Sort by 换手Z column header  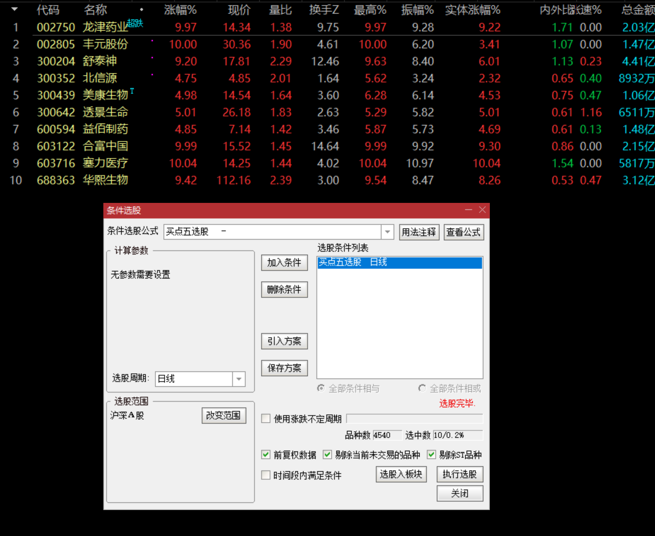(x=324, y=9)
